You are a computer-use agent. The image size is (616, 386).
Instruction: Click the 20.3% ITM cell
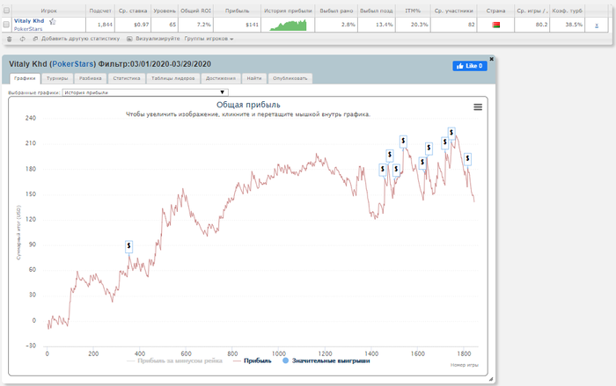(x=413, y=25)
